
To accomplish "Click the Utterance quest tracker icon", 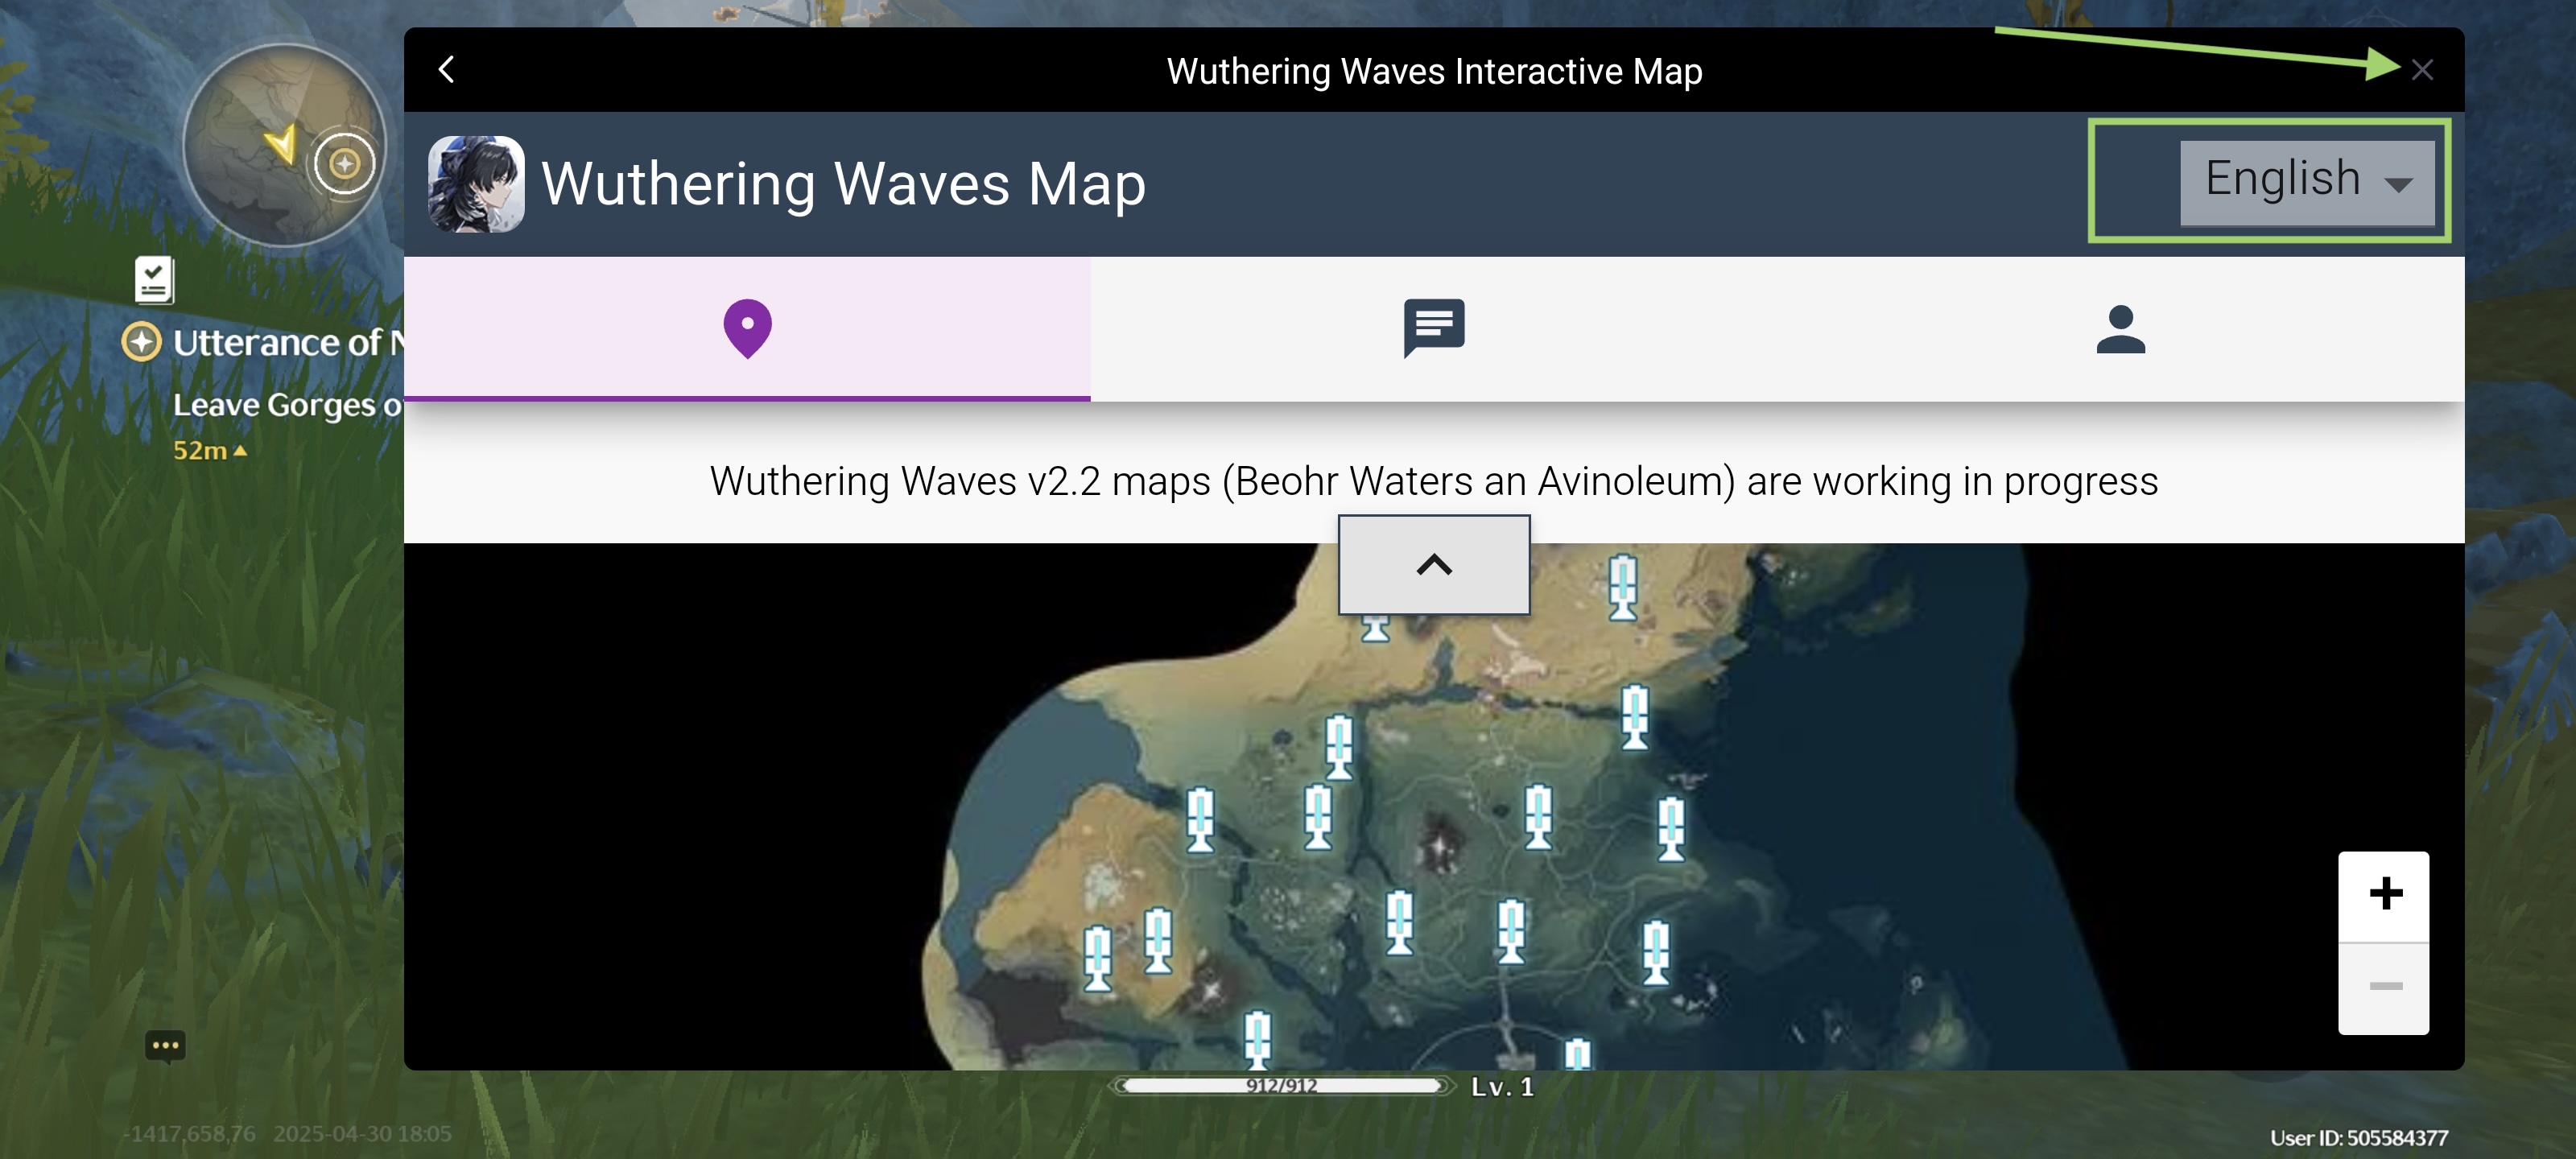I will point(141,342).
